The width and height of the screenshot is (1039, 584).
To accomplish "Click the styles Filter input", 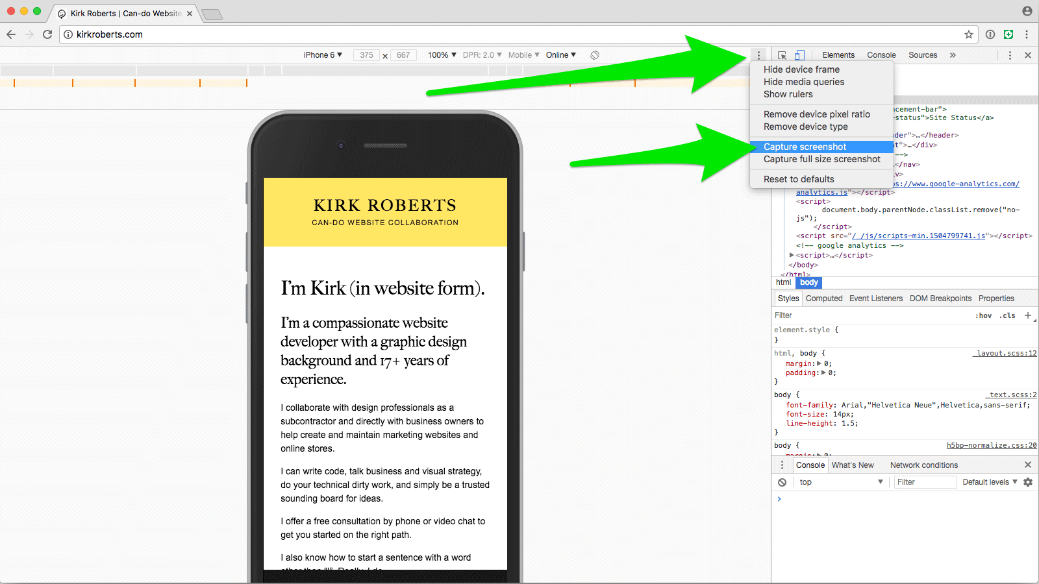I will 870,315.
